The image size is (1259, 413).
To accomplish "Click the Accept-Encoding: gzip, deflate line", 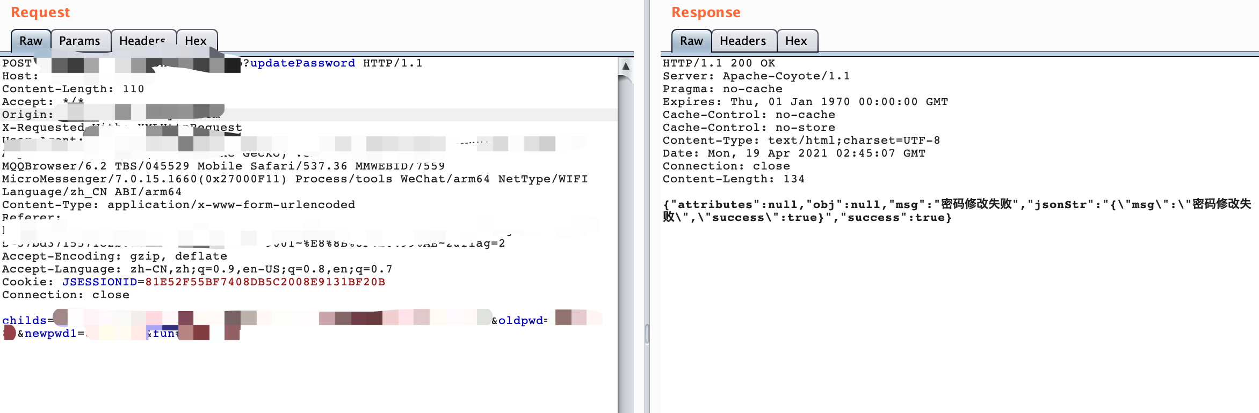I will [x=114, y=256].
